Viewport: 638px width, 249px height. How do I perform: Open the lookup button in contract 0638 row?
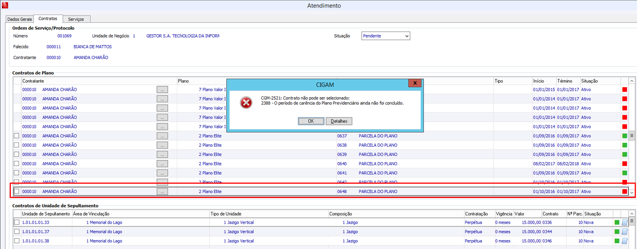pyautogui.click(x=162, y=145)
